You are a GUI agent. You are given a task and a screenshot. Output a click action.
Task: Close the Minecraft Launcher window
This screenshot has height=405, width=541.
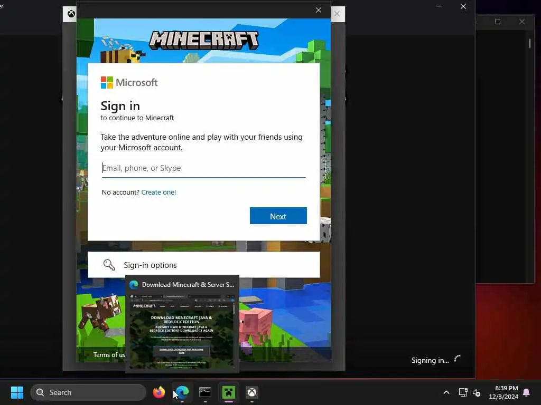[x=463, y=6]
